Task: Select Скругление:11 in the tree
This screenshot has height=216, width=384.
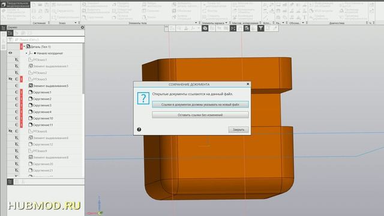Action: 41,125
